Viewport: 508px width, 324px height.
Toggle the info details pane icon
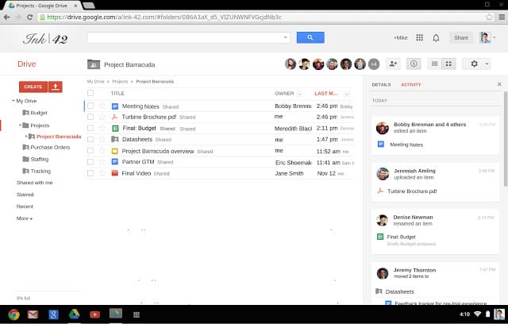(413, 64)
